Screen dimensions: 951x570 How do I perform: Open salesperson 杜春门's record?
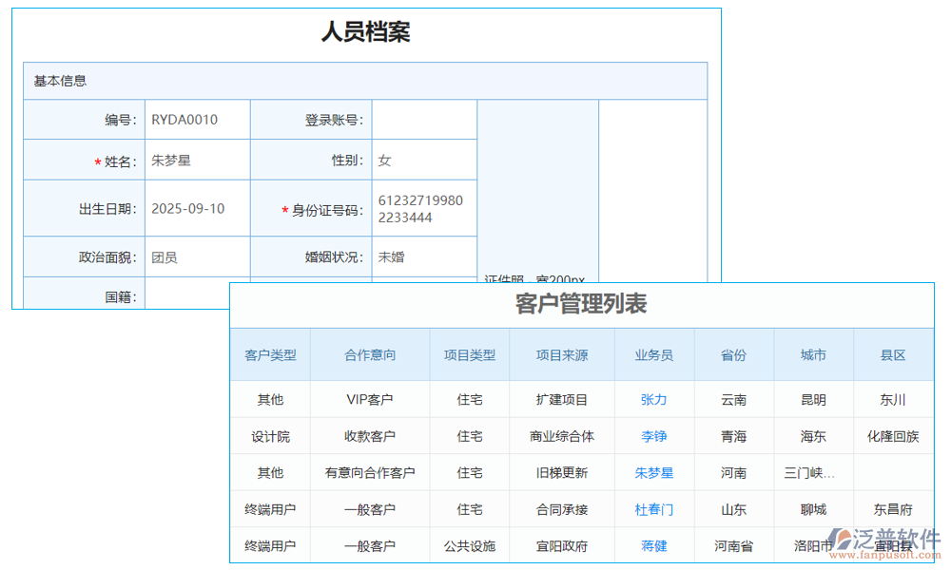click(652, 509)
